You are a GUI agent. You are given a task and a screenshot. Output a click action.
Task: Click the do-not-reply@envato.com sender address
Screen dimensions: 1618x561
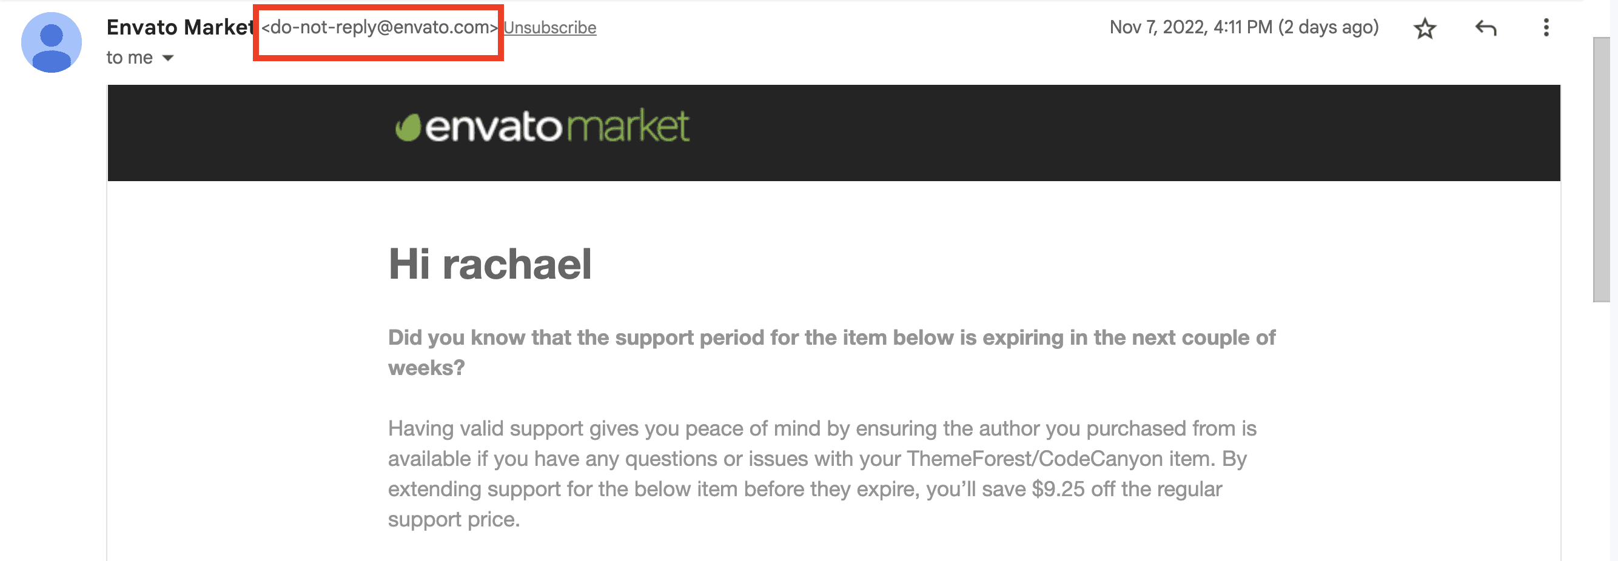380,27
